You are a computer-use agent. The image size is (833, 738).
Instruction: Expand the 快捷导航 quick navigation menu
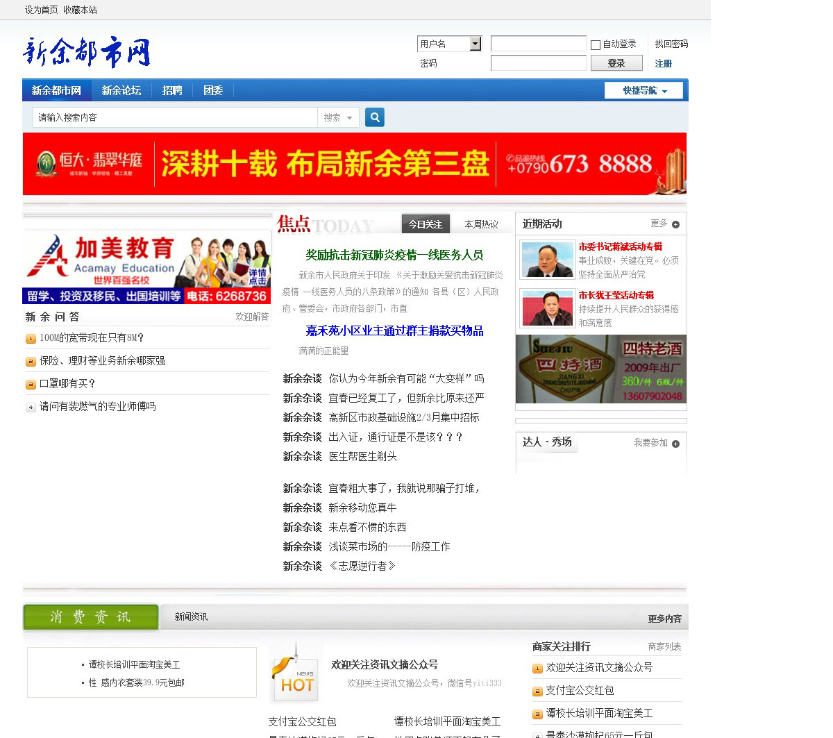point(643,90)
